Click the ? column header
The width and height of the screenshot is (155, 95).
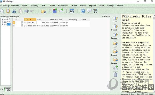(16, 20)
